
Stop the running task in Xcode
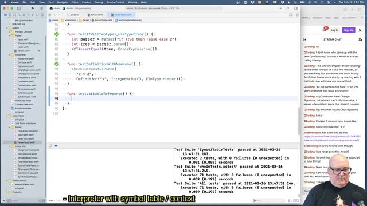[42, 9]
